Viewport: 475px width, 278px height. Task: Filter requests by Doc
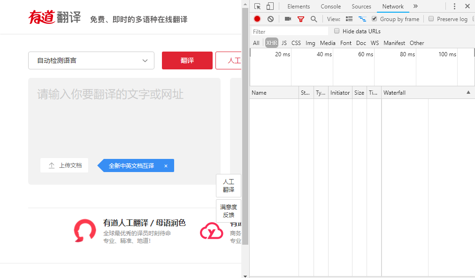click(361, 43)
